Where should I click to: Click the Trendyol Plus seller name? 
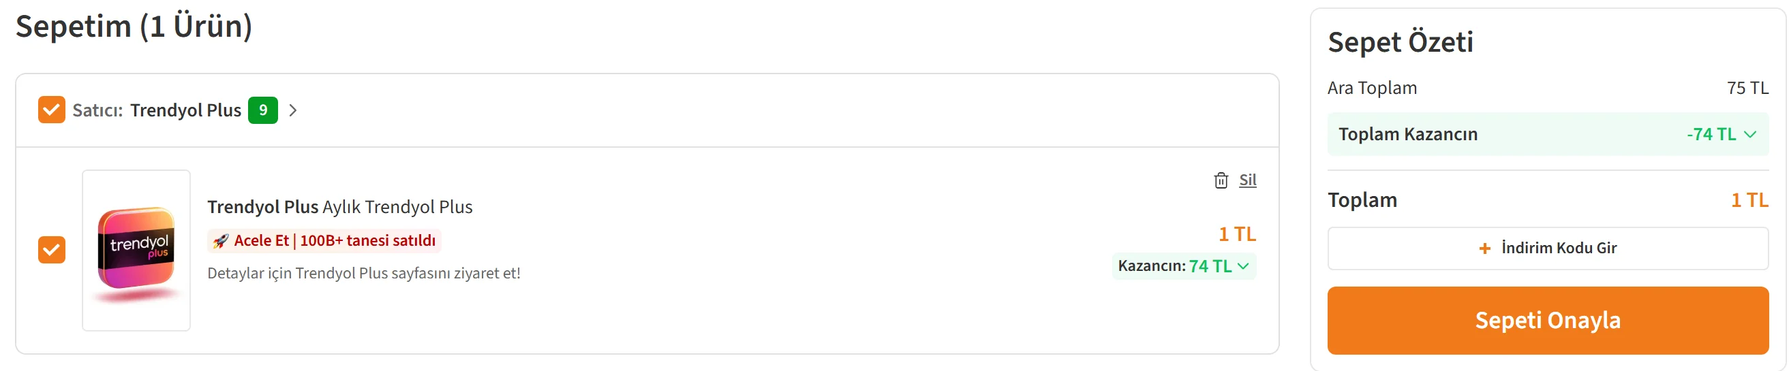[185, 110]
